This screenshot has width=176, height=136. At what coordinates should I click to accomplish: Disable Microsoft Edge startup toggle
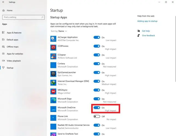tap(97, 99)
